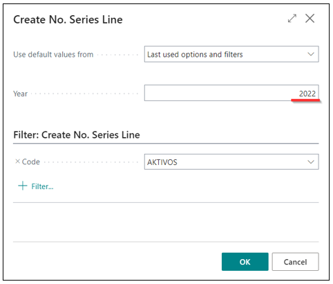Click the Year field label
This screenshot has width=333, height=284.
coord(20,94)
